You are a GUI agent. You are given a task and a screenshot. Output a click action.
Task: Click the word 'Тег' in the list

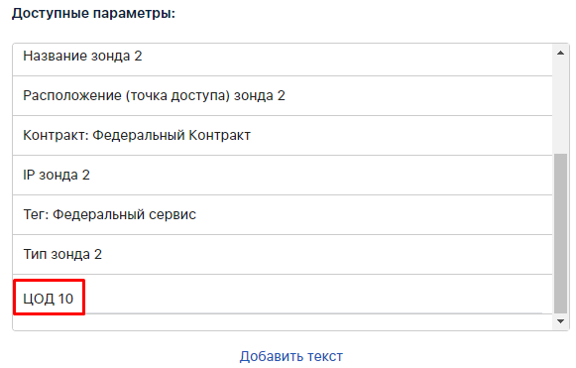[34, 214]
